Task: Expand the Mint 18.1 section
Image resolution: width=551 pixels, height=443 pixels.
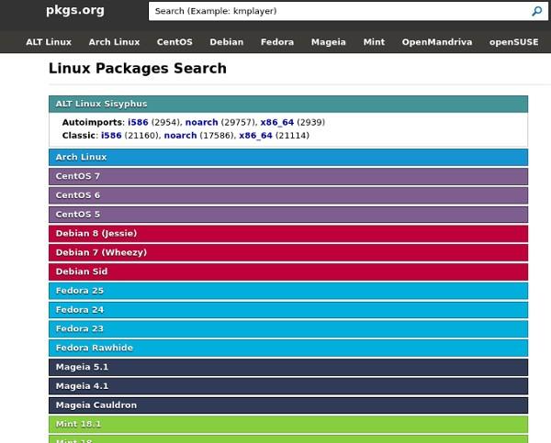Action: (288, 424)
